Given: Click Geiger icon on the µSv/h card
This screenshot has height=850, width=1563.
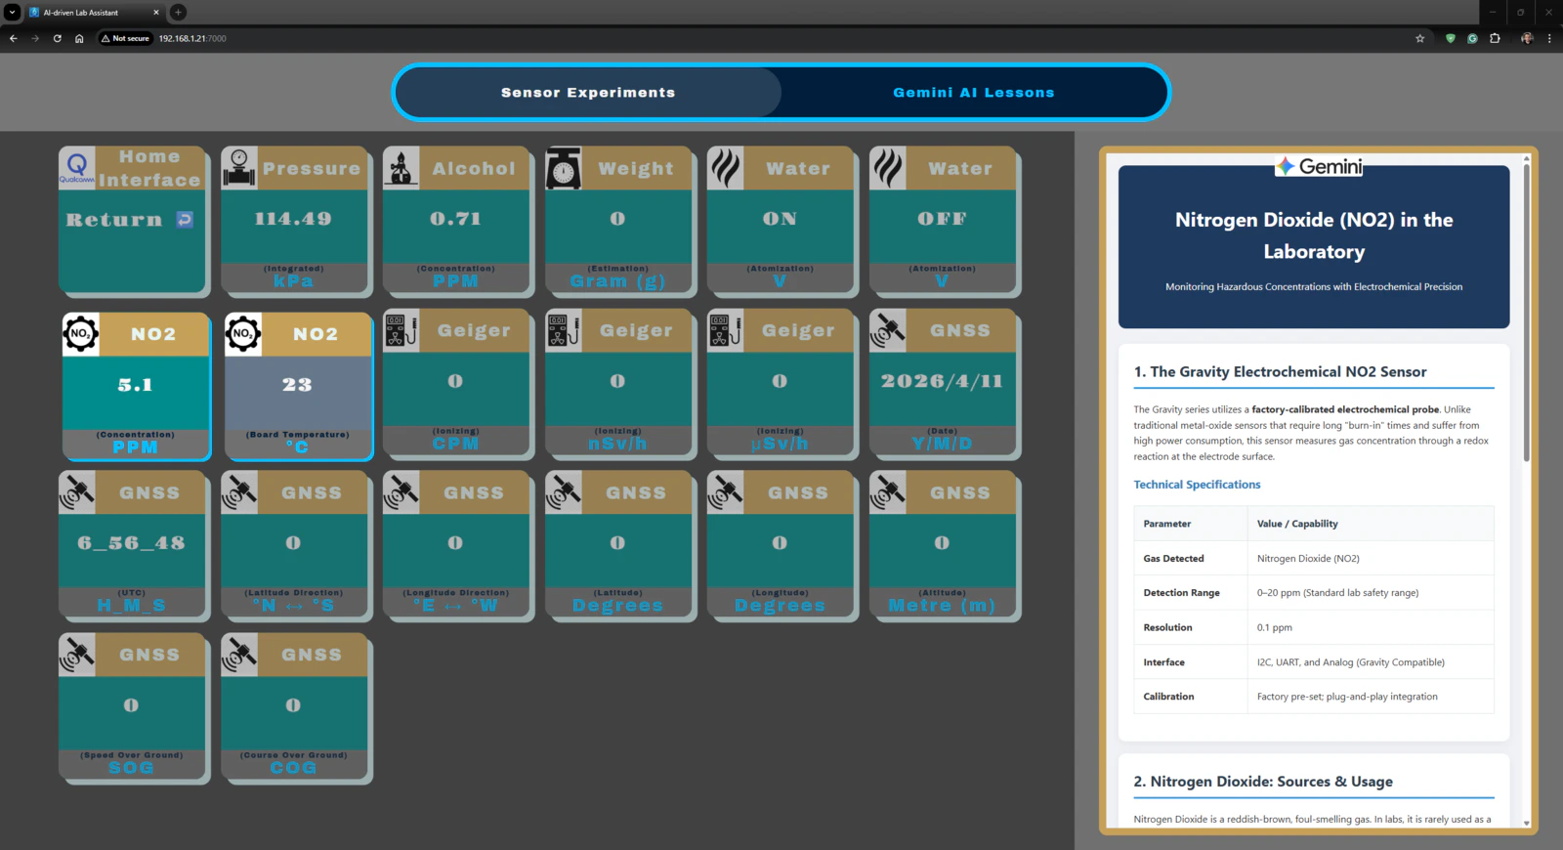Looking at the screenshot, I should 726,330.
